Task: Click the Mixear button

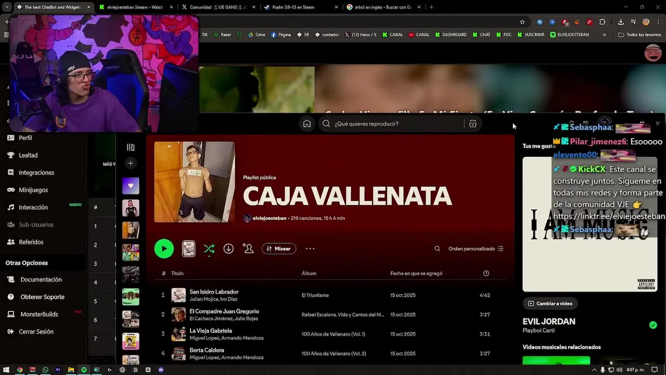Action: point(279,248)
